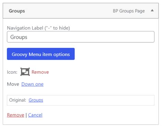
Task: Click the bold Groups title in header
Action: point(17,11)
